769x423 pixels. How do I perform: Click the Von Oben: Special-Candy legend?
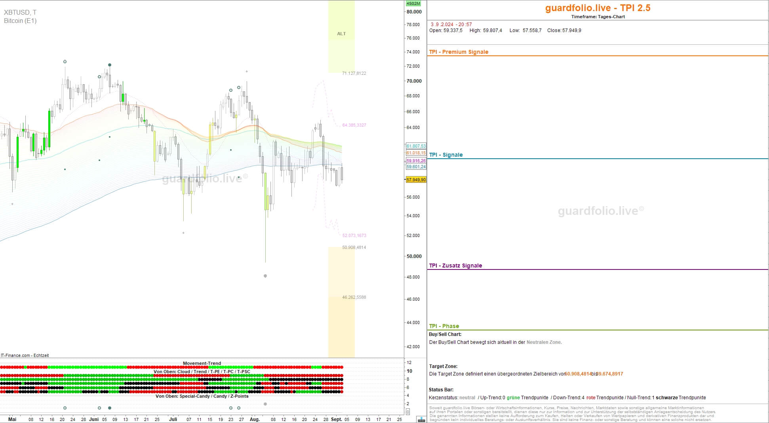click(x=202, y=396)
